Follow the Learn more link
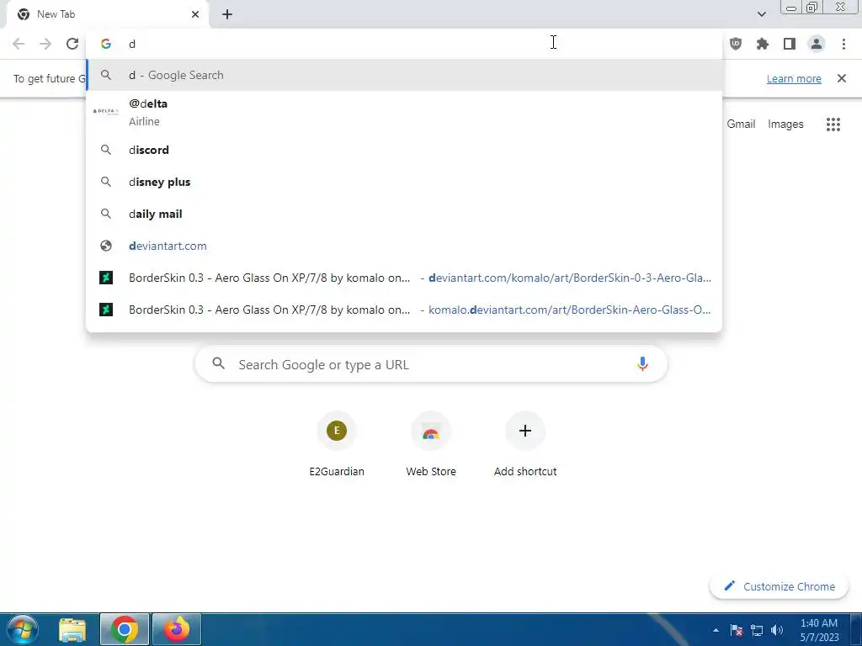862x646 pixels. 794,78
